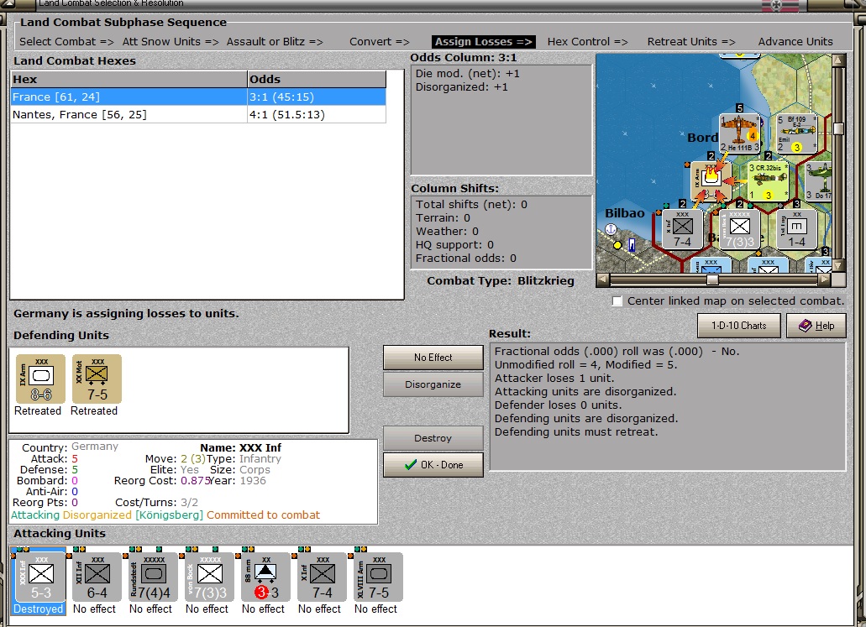Click the map scroll-left arrow
The width and height of the screenshot is (866, 627).
603,280
